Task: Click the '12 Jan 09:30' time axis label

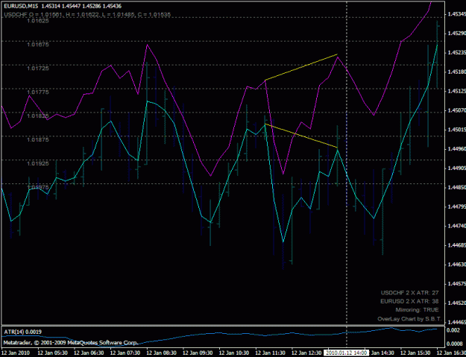Action: [198, 353]
